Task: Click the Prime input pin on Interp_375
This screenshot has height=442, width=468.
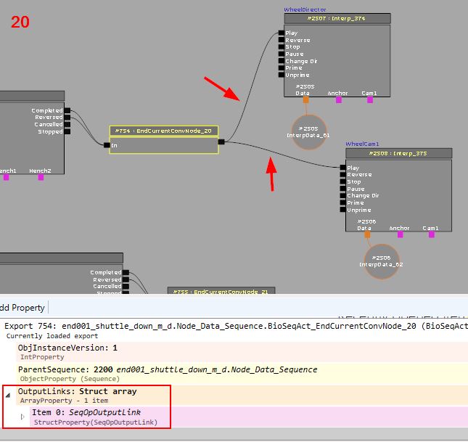Action: 343,202
